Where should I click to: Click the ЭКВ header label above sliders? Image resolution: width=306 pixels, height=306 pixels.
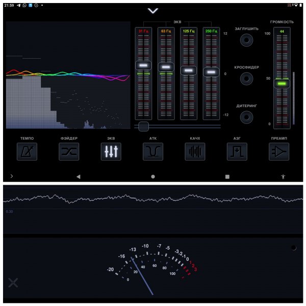point(177,22)
